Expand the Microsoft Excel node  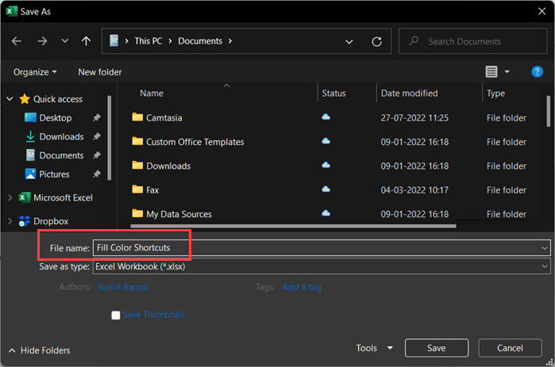click(10, 198)
